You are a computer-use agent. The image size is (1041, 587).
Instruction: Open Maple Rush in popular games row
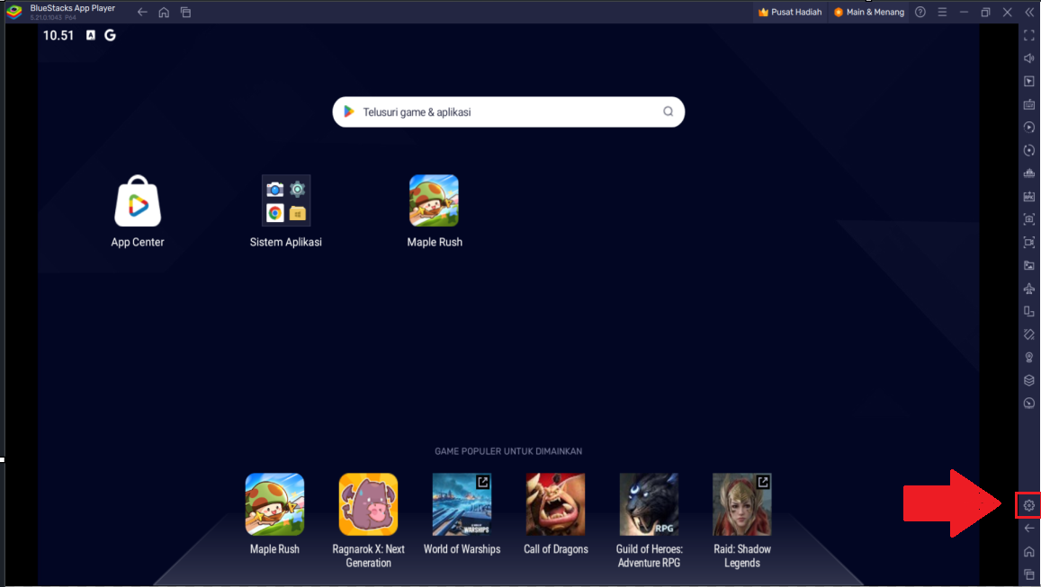[274, 514]
